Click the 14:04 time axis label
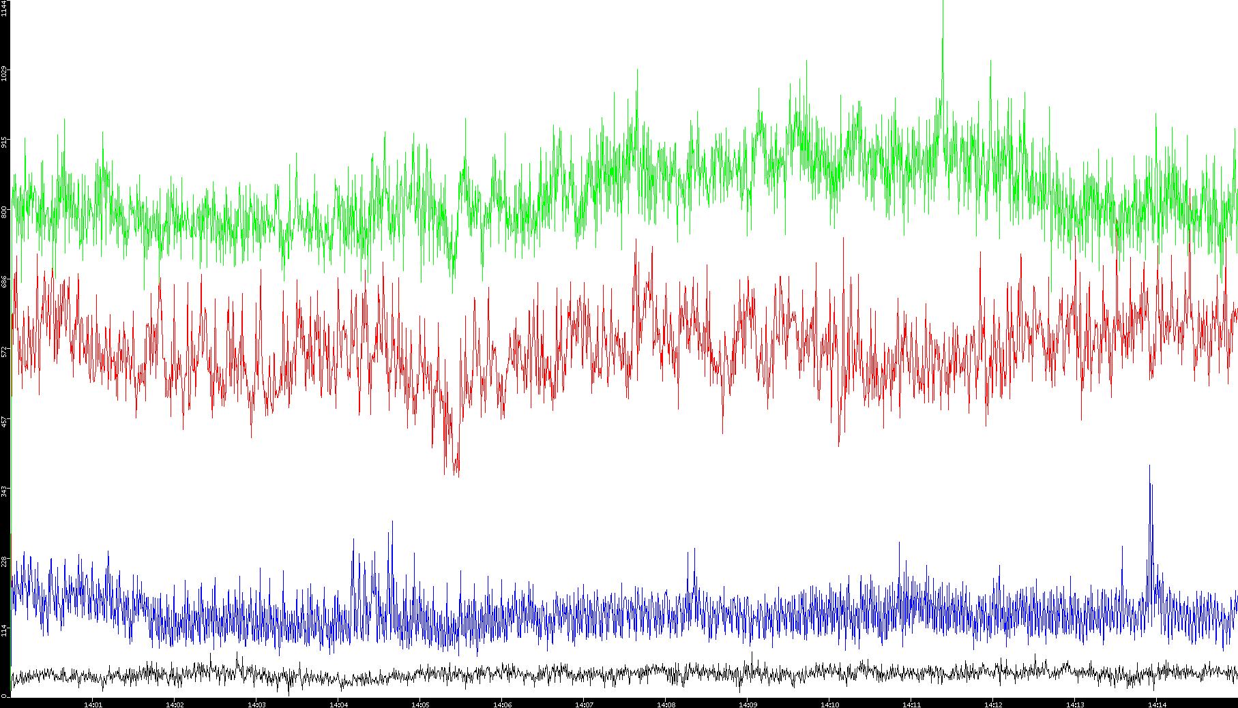The width and height of the screenshot is (1238, 708). [338, 705]
